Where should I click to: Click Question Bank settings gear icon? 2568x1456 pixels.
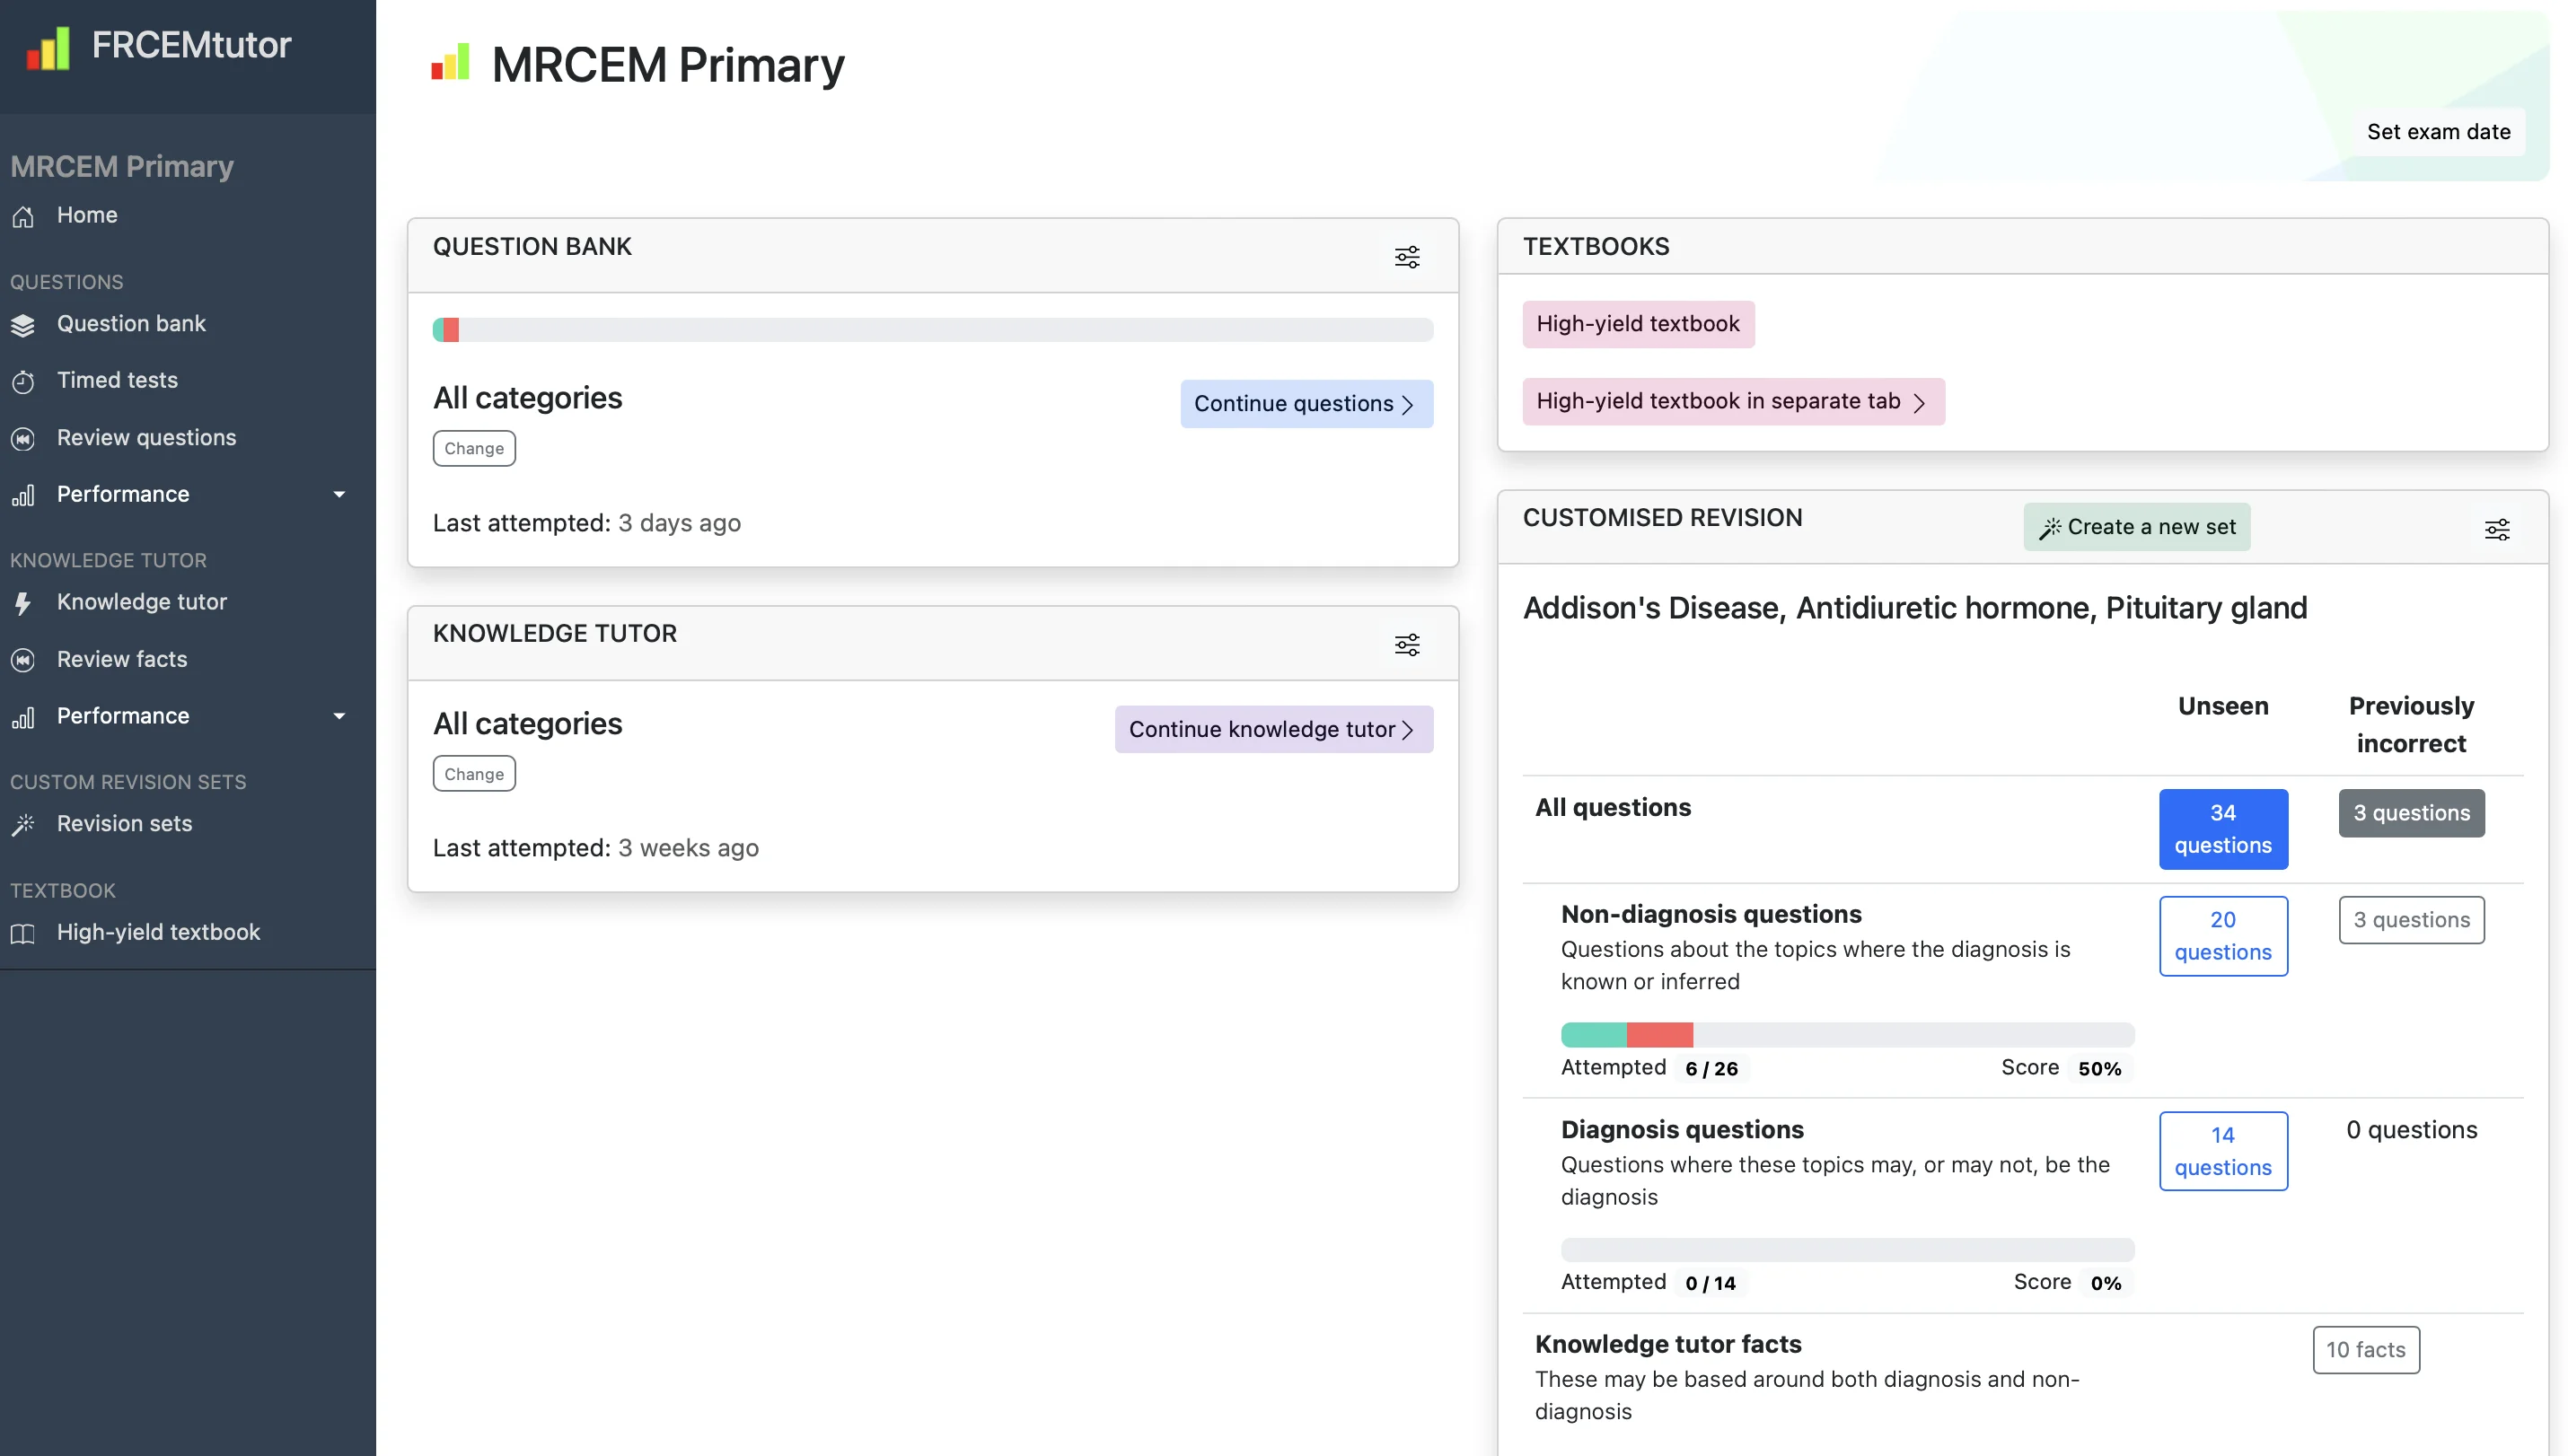point(1409,258)
